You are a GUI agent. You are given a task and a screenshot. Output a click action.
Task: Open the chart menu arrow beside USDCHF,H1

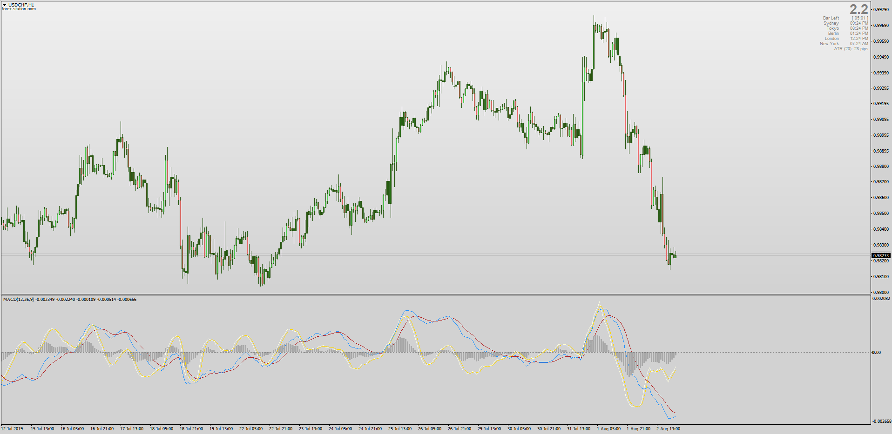[x=4, y=5]
